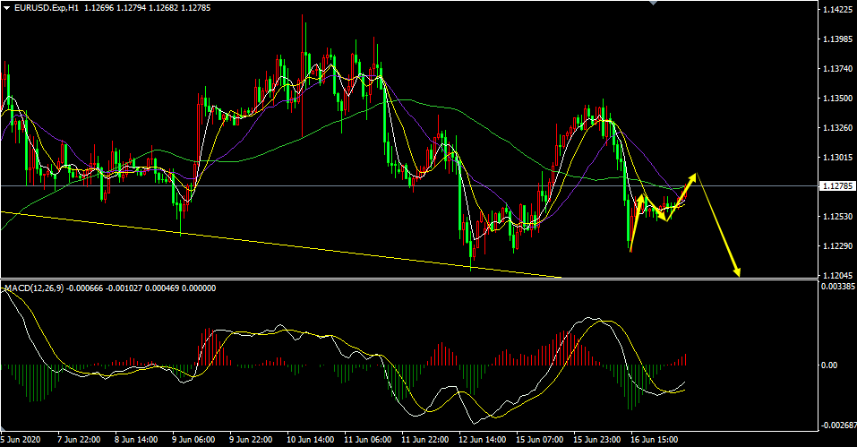Click the current price label 1.12785
This screenshot has height=447, width=857.
point(836,186)
